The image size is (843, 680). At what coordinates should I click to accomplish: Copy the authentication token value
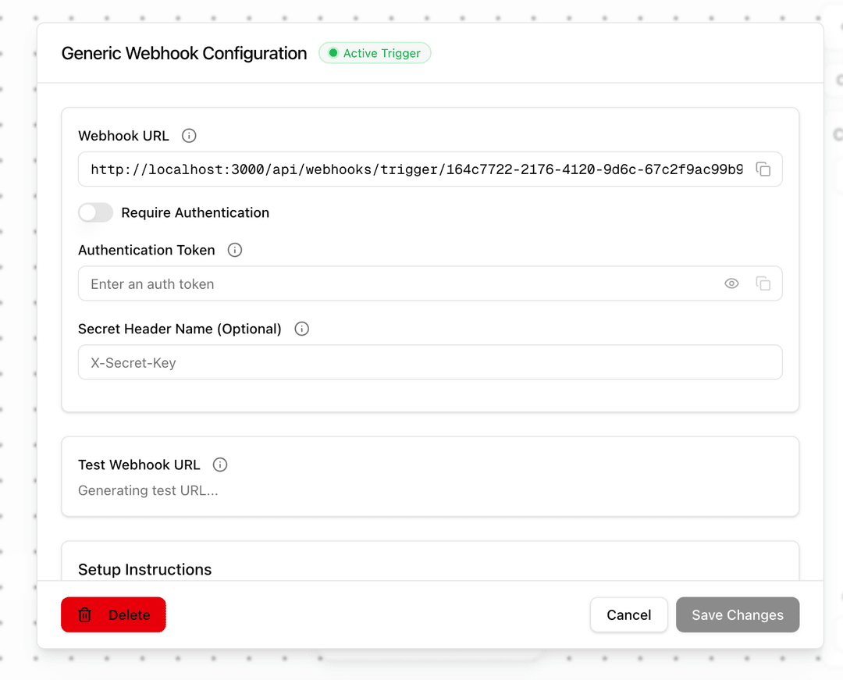coord(763,283)
